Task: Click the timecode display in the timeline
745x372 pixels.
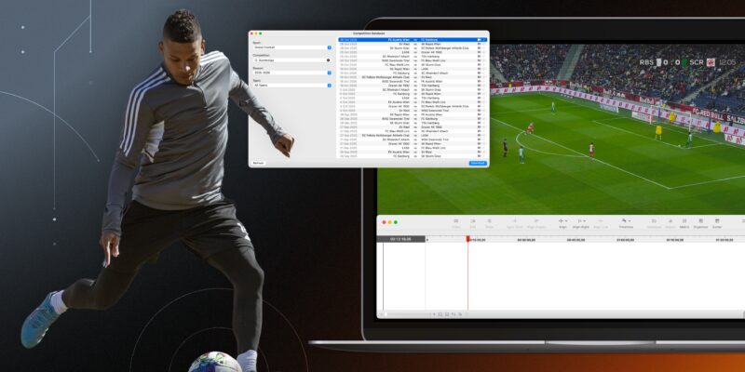Action: point(400,239)
